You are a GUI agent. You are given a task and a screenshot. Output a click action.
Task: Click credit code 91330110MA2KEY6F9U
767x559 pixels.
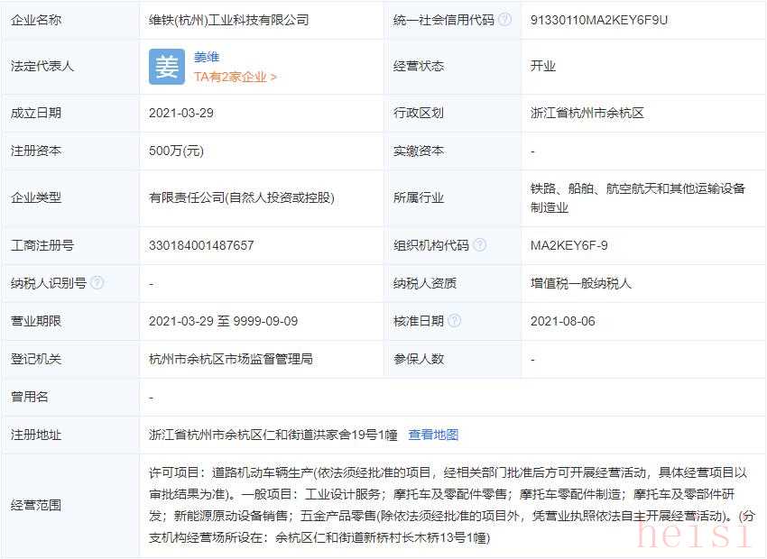click(599, 20)
